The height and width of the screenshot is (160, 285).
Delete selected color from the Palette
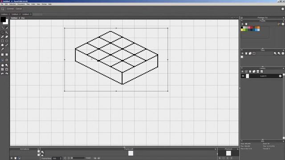click(246, 24)
